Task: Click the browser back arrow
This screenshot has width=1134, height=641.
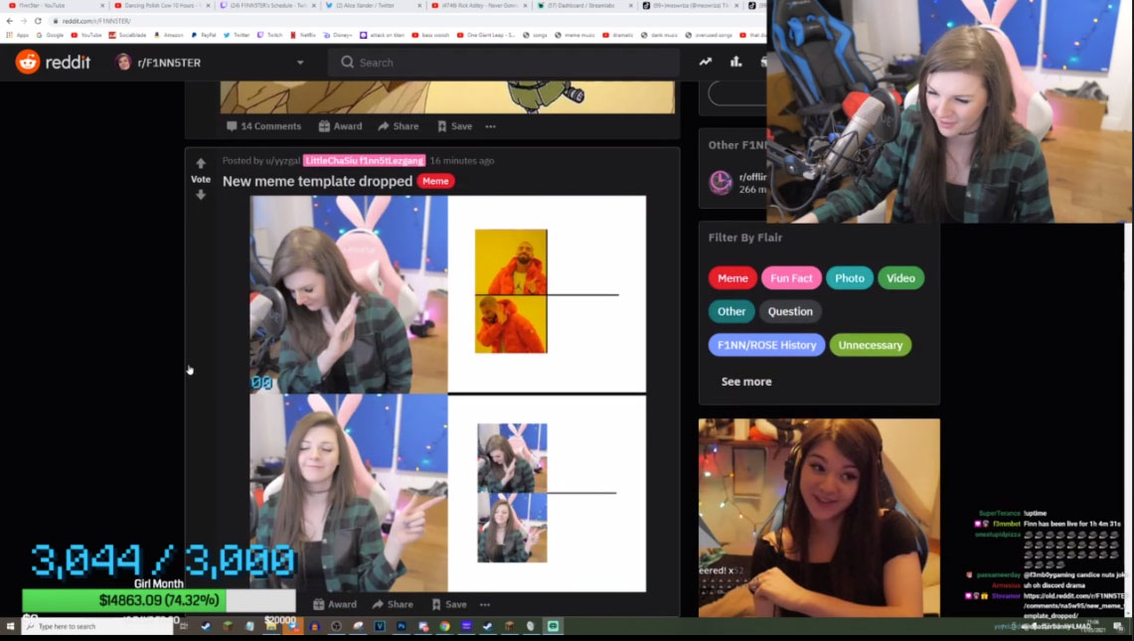Action: [x=9, y=21]
